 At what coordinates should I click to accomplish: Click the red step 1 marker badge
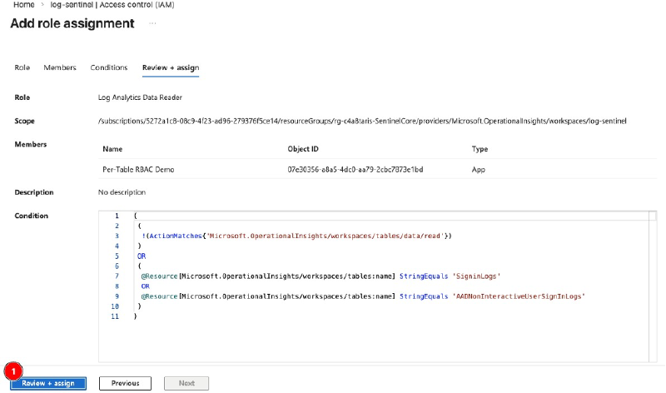tap(12, 370)
